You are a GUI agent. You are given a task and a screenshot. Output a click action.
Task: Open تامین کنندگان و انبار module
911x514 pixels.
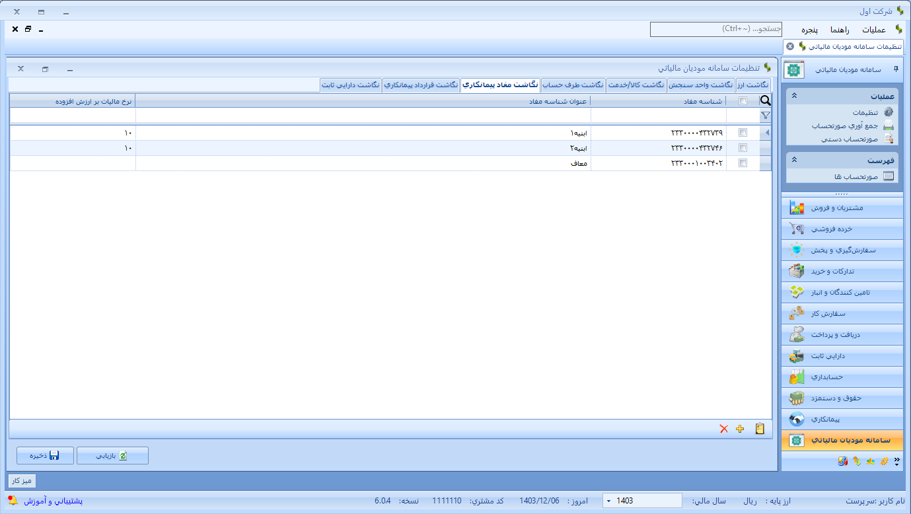[842, 292]
